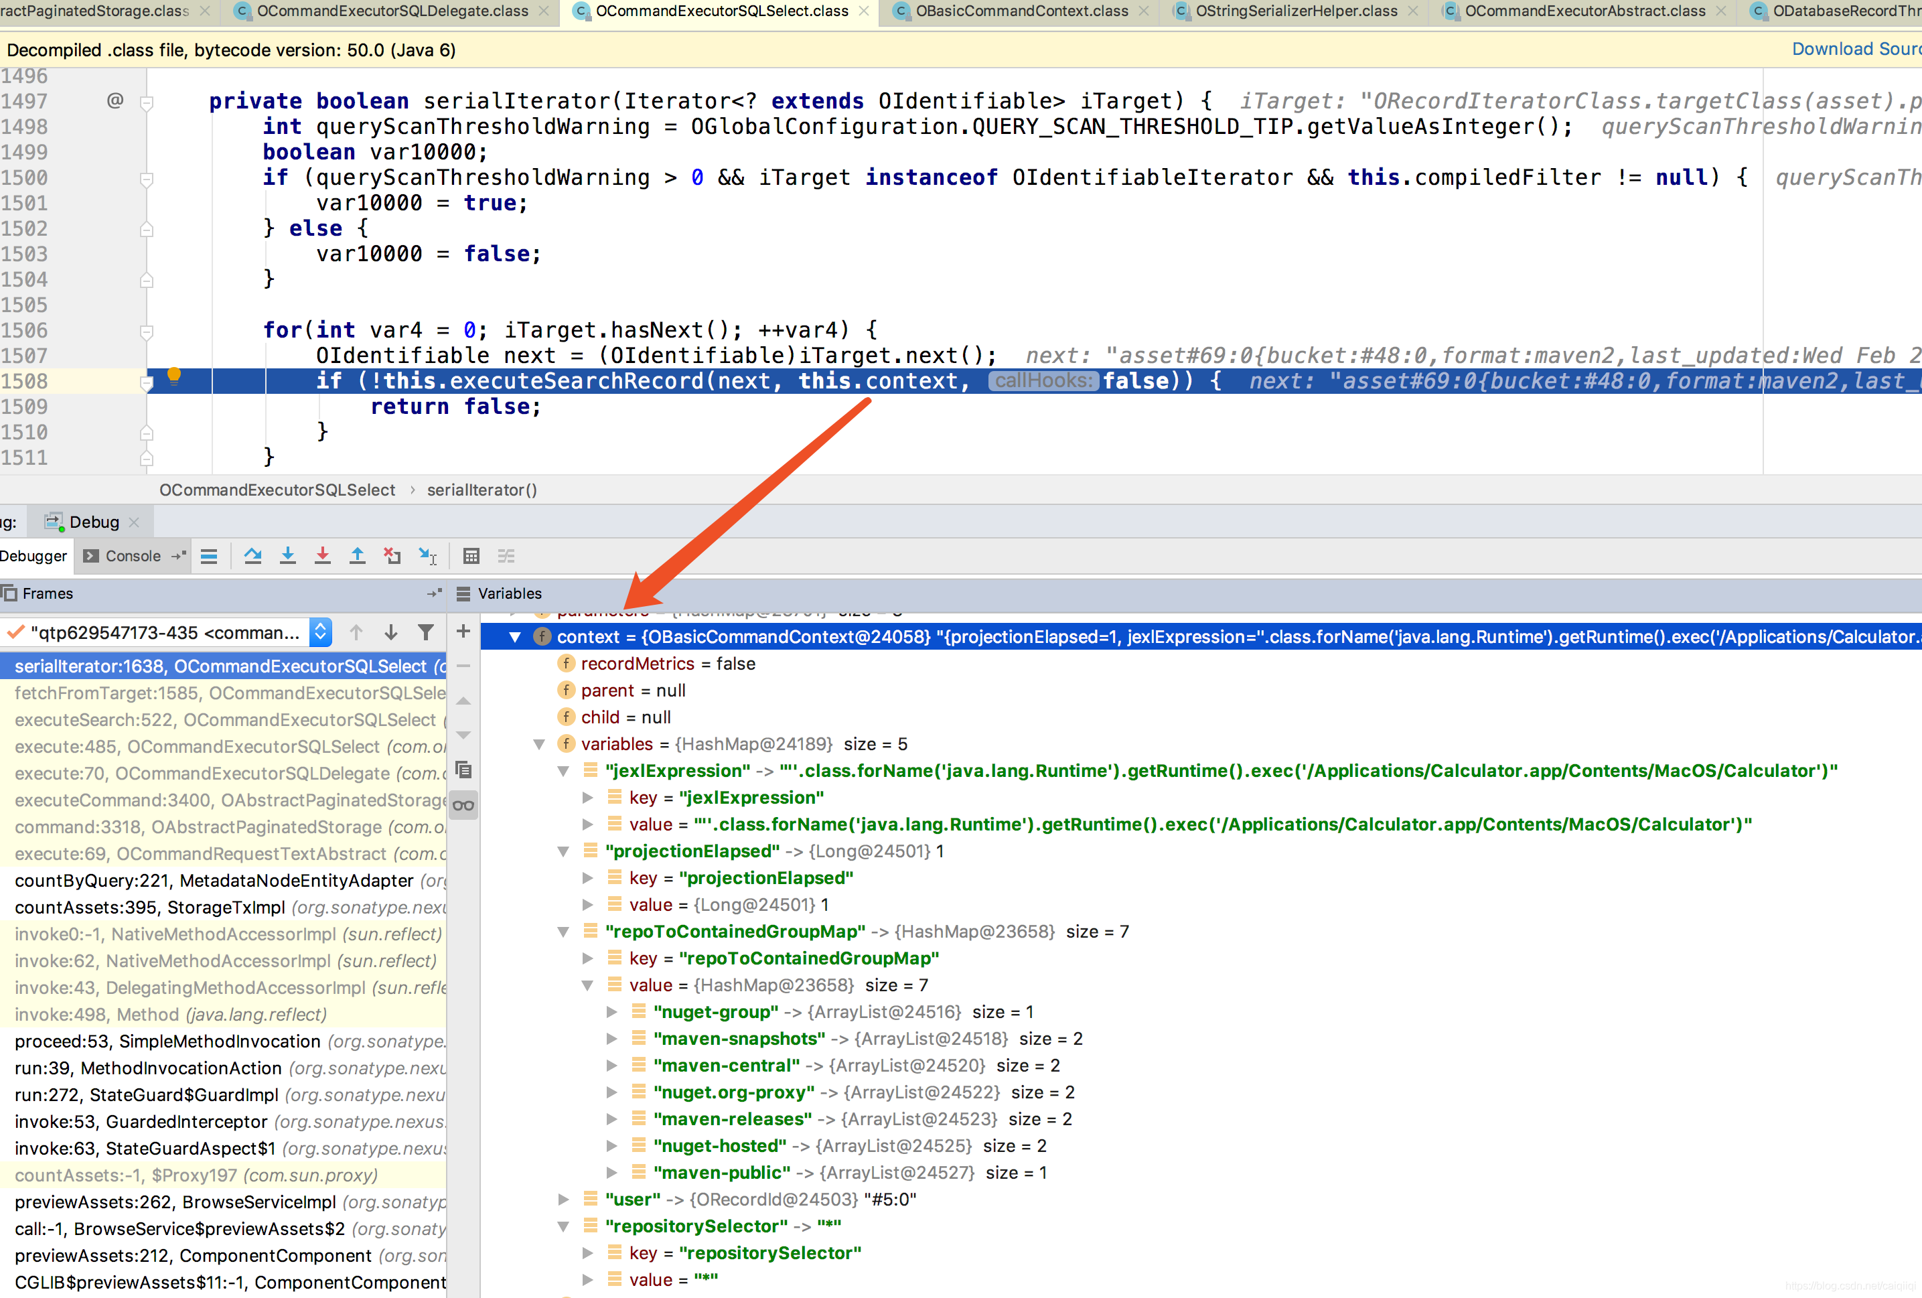
Task: Click the Download Sources link
Action: (1856, 49)
